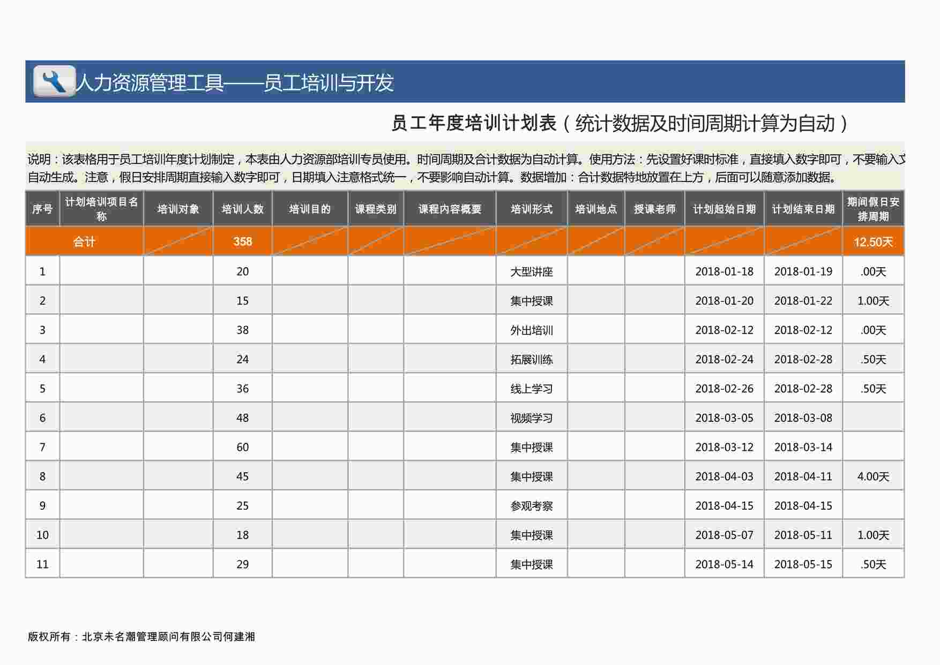The height and width of the screenshot is (665, 940).
Task: Select start date cell 2018-04-03
Action: [x=724, y=476]
